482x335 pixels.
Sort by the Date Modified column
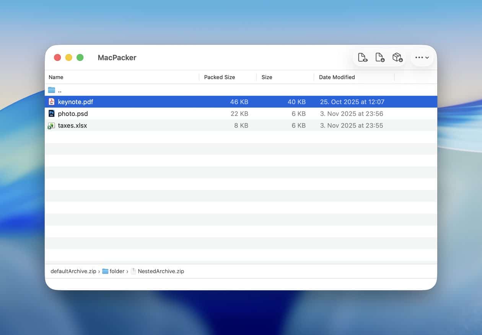337,77
